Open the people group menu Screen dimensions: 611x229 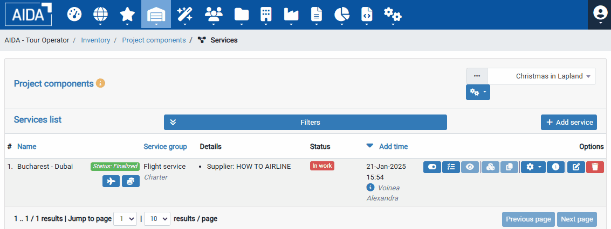213,15
